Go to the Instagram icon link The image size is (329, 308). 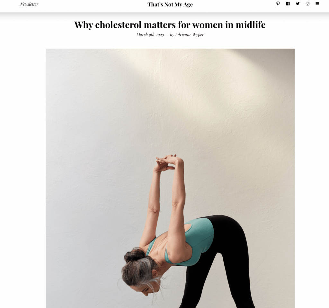click(x=307, y=4)
